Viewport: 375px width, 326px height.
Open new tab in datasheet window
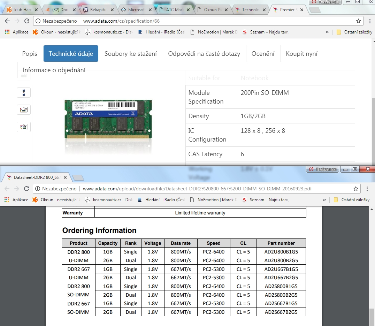click(x=78, y=177)
